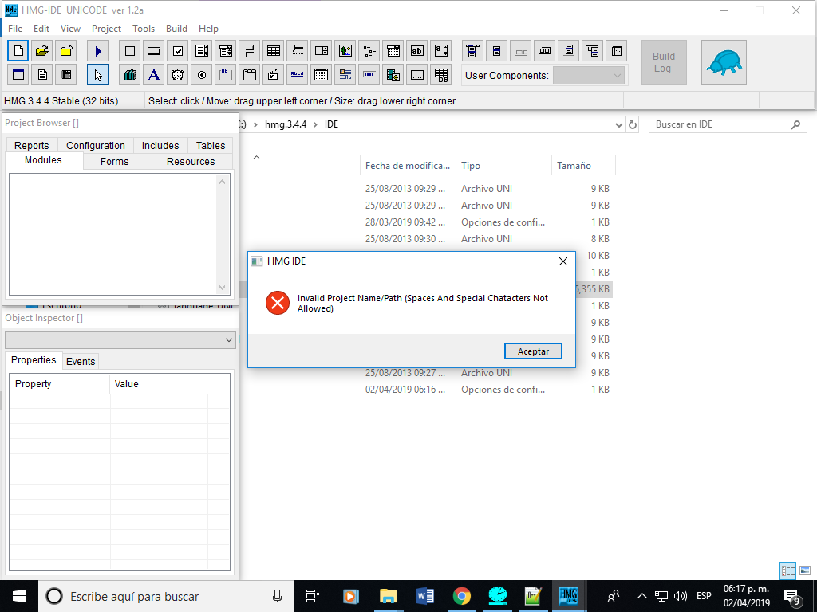Viewport: 817px width, 612px height.
Task: Click the main menu builder icon
Action: [x=472, y=51]
